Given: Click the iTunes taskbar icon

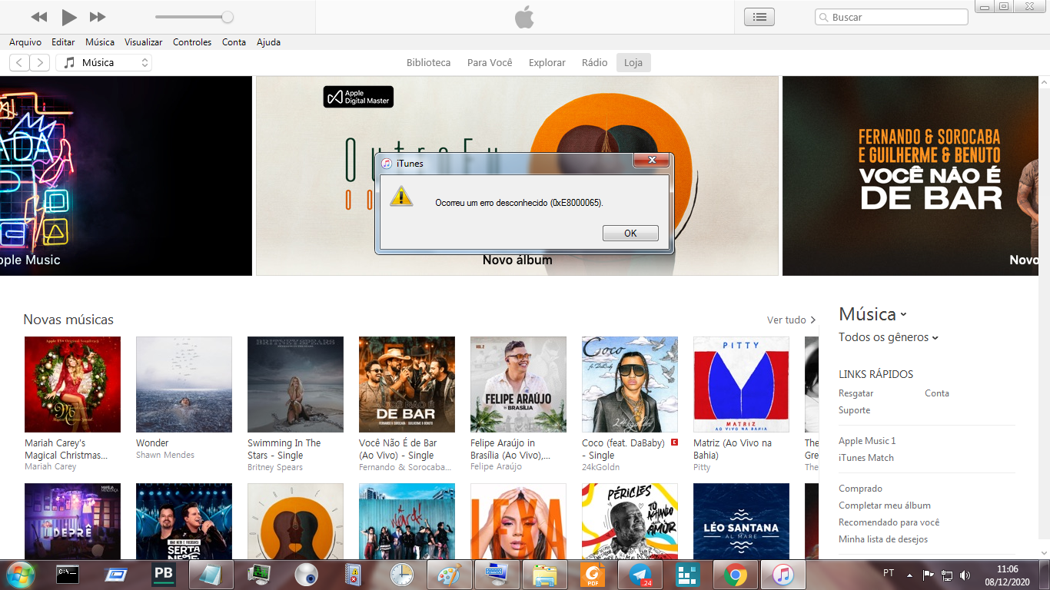Looking at the screenshot, I should pos(783,574).
